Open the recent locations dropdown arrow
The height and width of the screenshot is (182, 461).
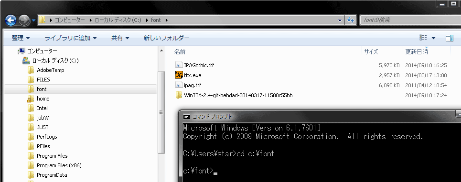[x=33, y=20]
